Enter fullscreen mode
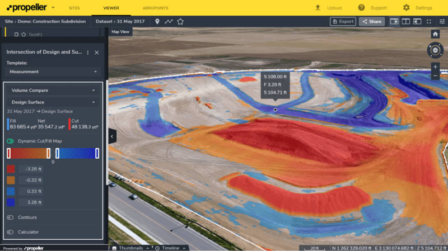 [429, 21]
